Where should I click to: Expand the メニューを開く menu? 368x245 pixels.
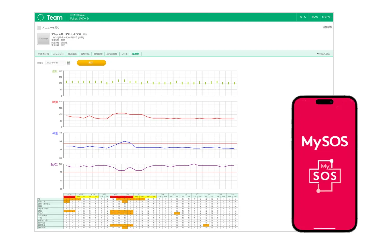51,28
